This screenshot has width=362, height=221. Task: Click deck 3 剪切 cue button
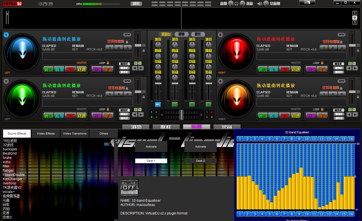click(48, 115)
